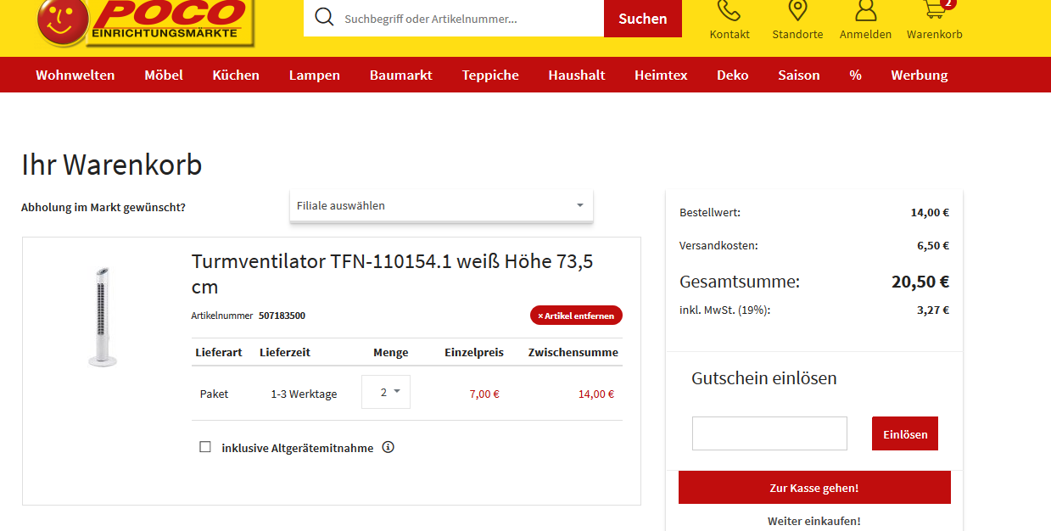The width and height of the screenshot is (1051, 531).
Task: Open the Küchen menu
Action: point(236,75)
